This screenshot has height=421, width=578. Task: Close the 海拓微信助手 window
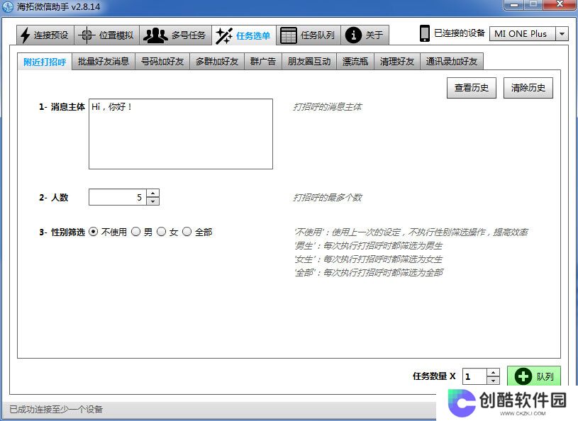coord(560,5)
